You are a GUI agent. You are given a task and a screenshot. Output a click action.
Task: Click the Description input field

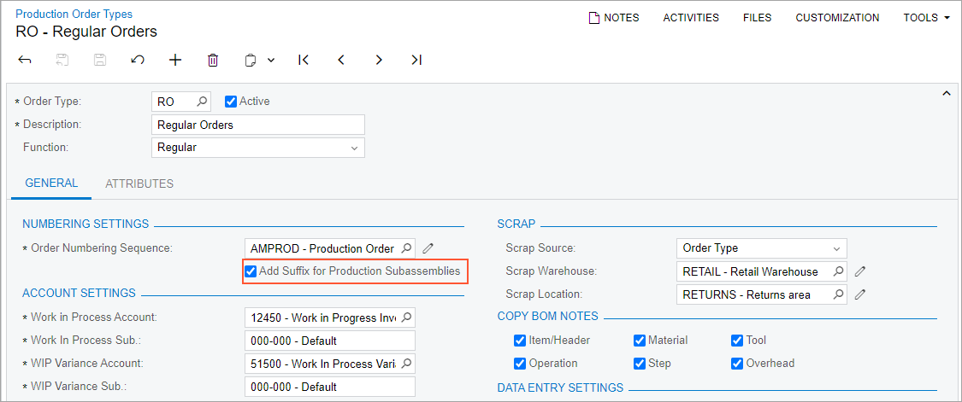257,125
